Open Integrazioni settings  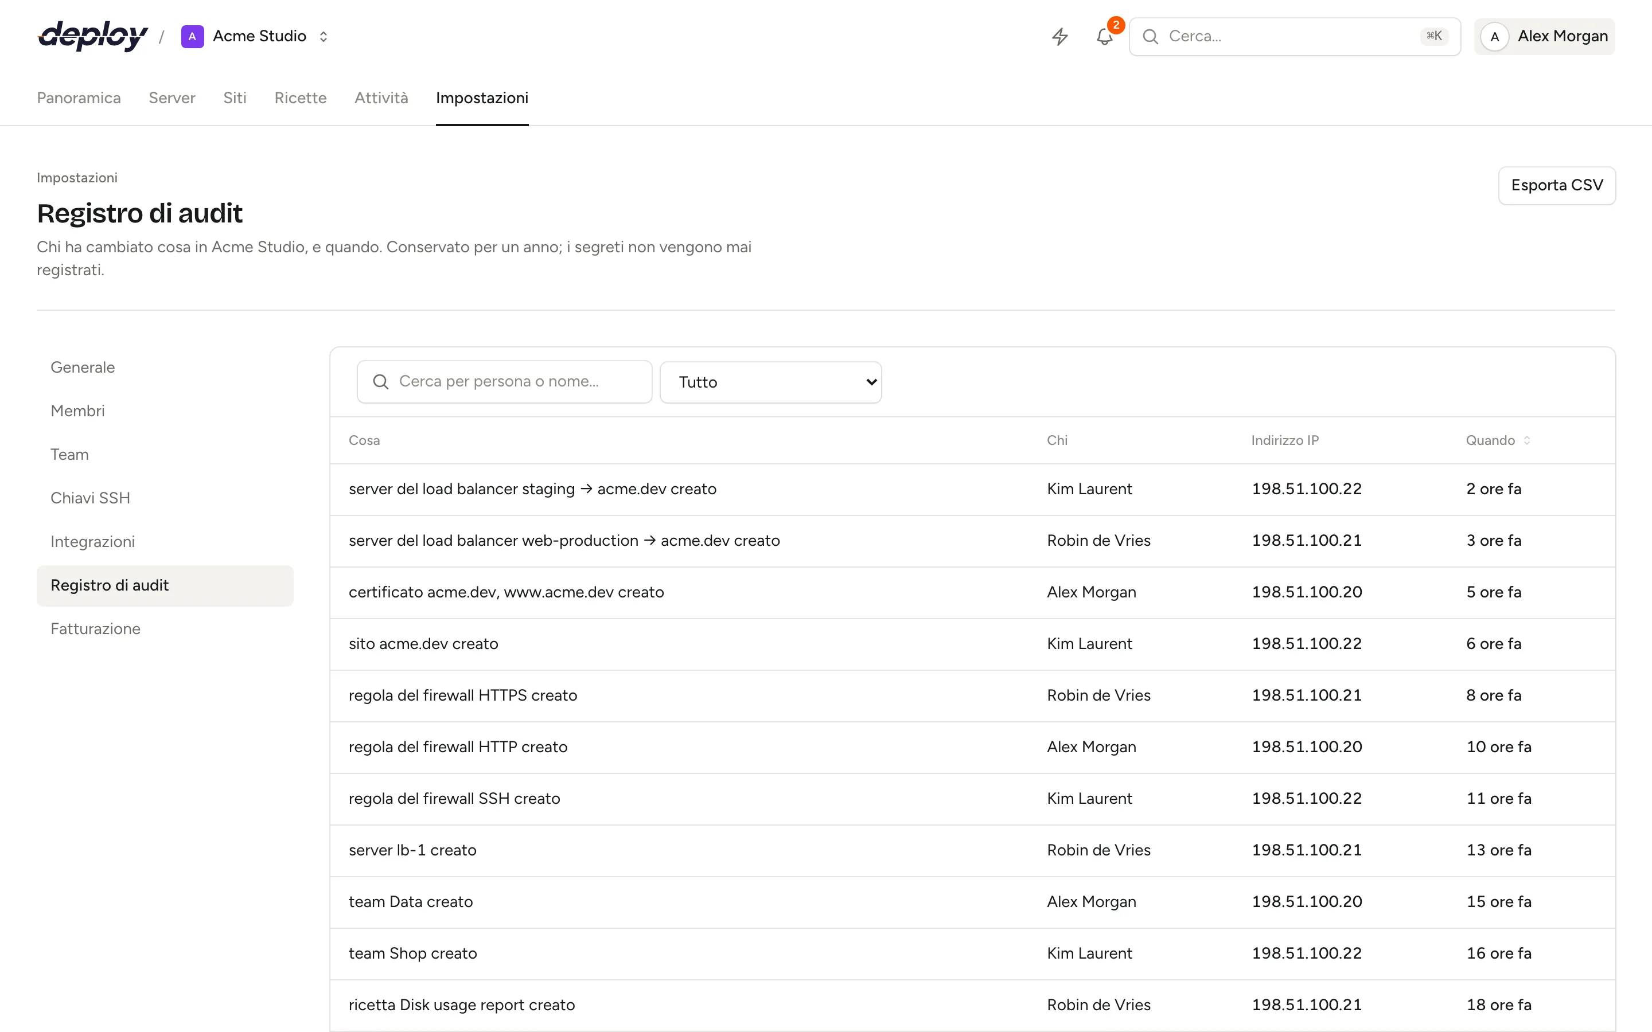[x=165, y=542]
